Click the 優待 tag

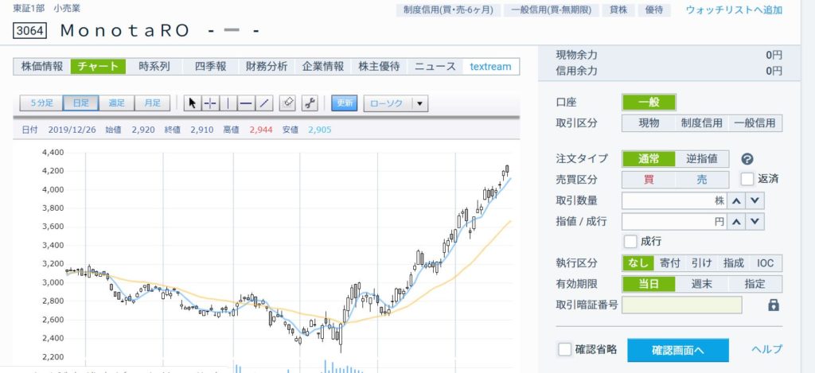[x=654, y=10]
